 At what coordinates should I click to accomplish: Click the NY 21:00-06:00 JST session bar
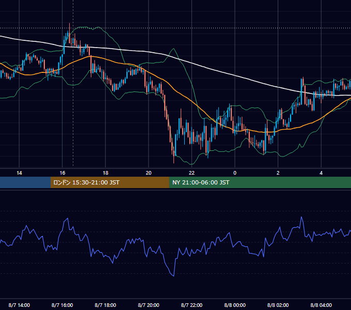point(260,182)
